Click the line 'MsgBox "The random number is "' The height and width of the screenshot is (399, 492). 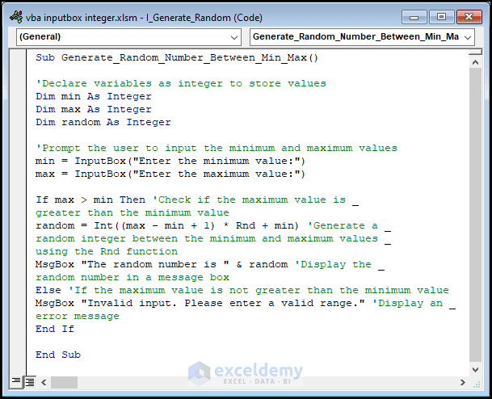(132, 264)
